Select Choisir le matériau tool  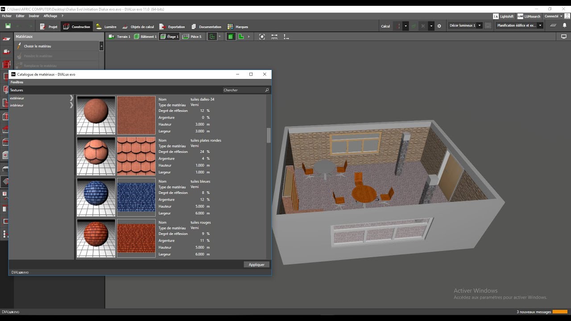pyautogui.click(x=57, y=46)
